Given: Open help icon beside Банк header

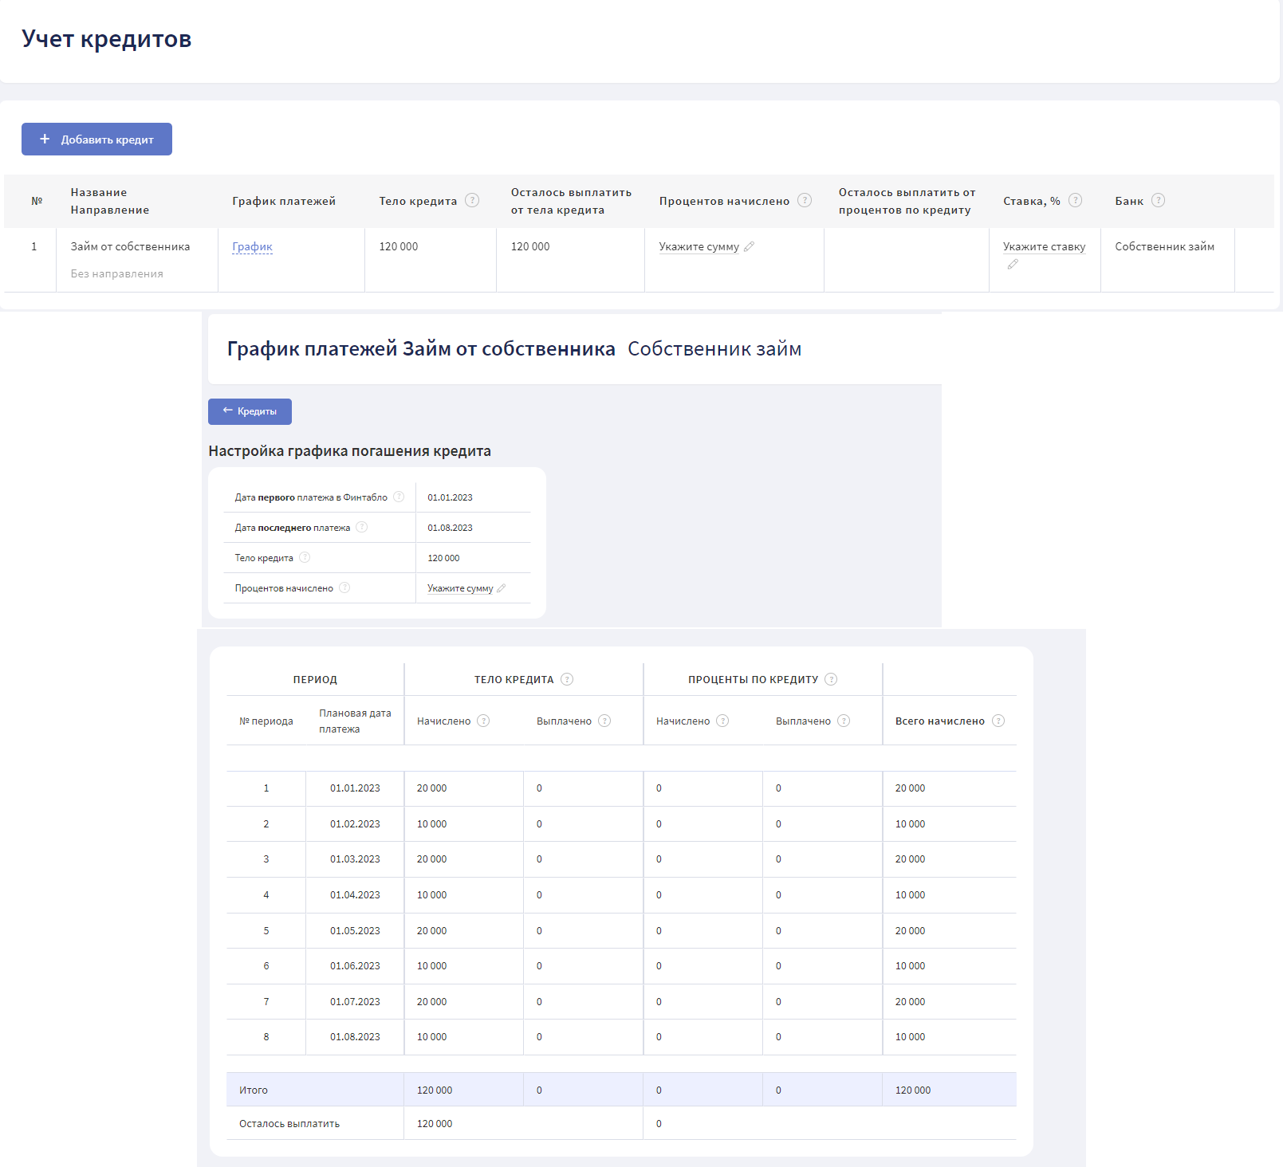Looking at the screenshot, I should pyautogui.click(x=1158, y=200).
